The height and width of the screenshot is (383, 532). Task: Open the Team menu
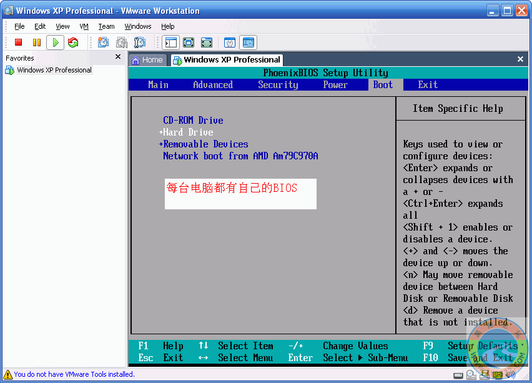click(106, 26)
